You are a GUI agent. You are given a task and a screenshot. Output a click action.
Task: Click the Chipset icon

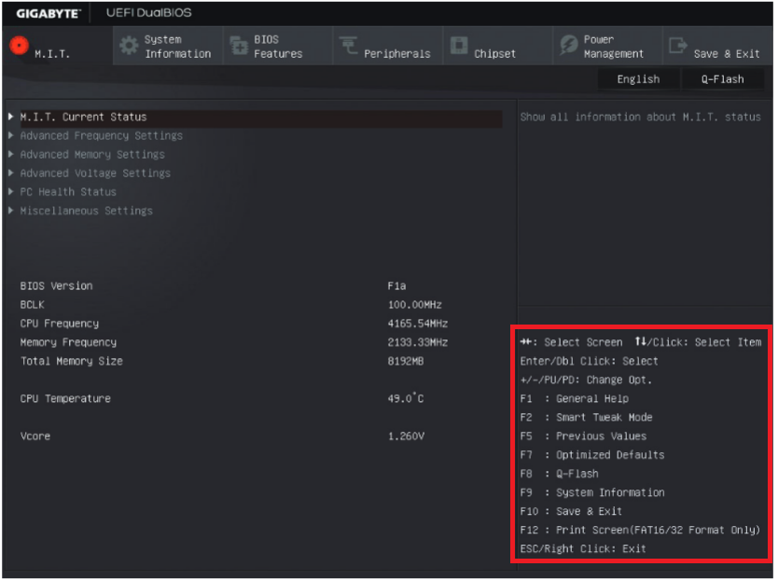(459, 45)
